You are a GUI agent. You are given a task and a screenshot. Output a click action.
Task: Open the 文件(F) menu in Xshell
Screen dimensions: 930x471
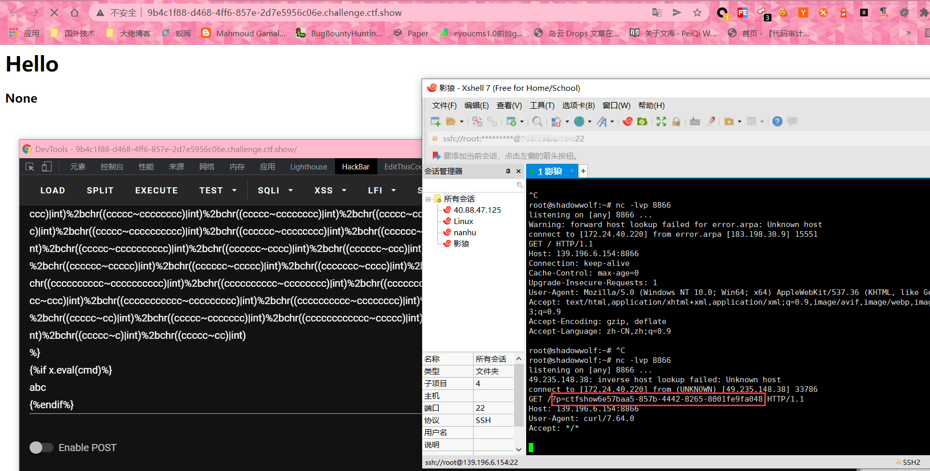click(445, 106)
